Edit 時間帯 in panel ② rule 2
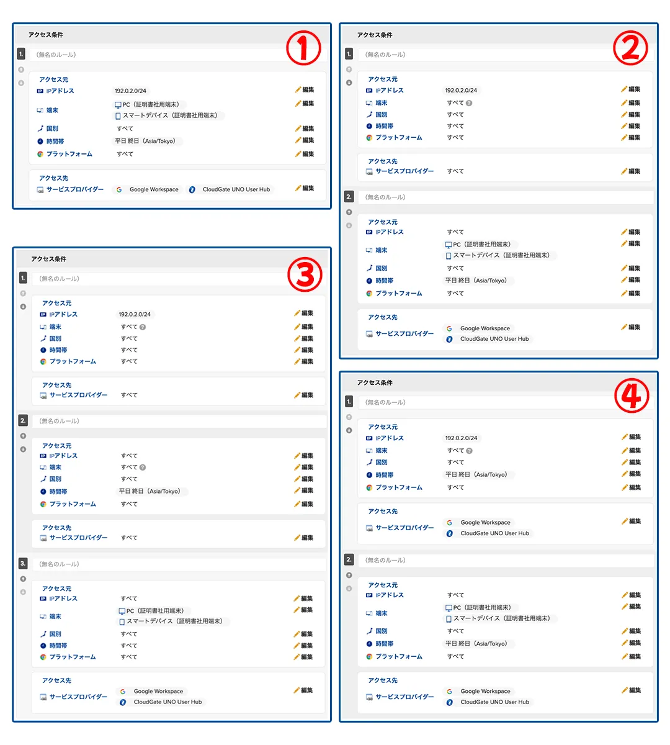Viewport: 670px width, 745px height. coord(631,280)
